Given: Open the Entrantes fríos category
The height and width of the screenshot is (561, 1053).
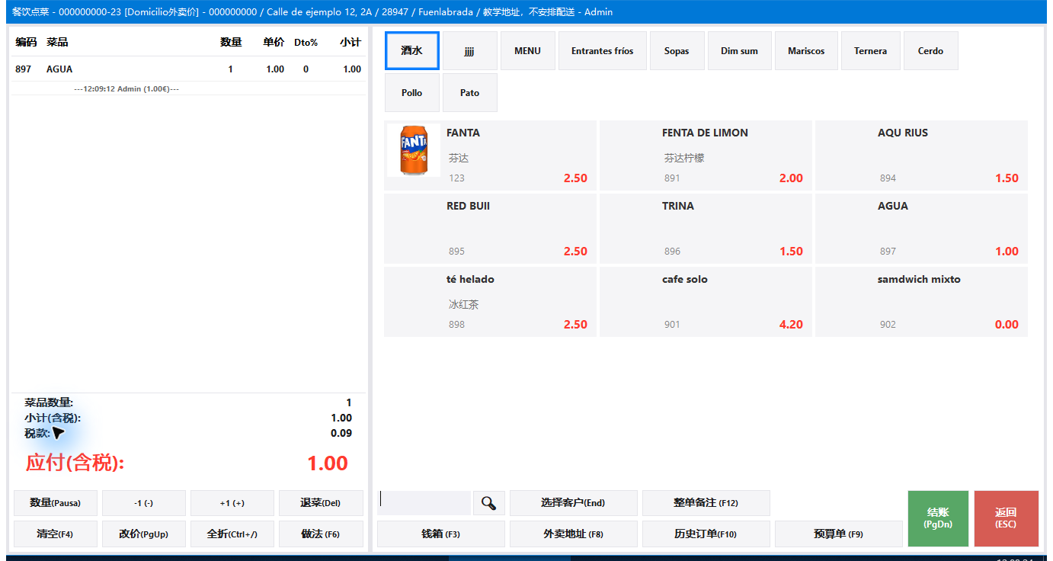Looking at the screenshot, I should click(x=603, y=51).
